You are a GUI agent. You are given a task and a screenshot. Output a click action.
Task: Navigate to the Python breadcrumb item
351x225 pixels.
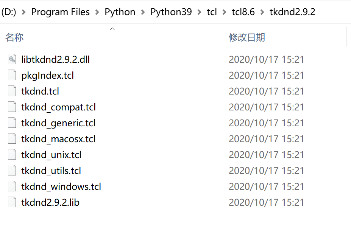point(120,12)
